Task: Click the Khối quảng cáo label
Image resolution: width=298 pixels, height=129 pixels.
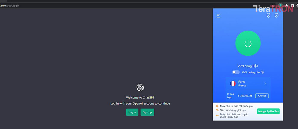Action: click(251, 72)
